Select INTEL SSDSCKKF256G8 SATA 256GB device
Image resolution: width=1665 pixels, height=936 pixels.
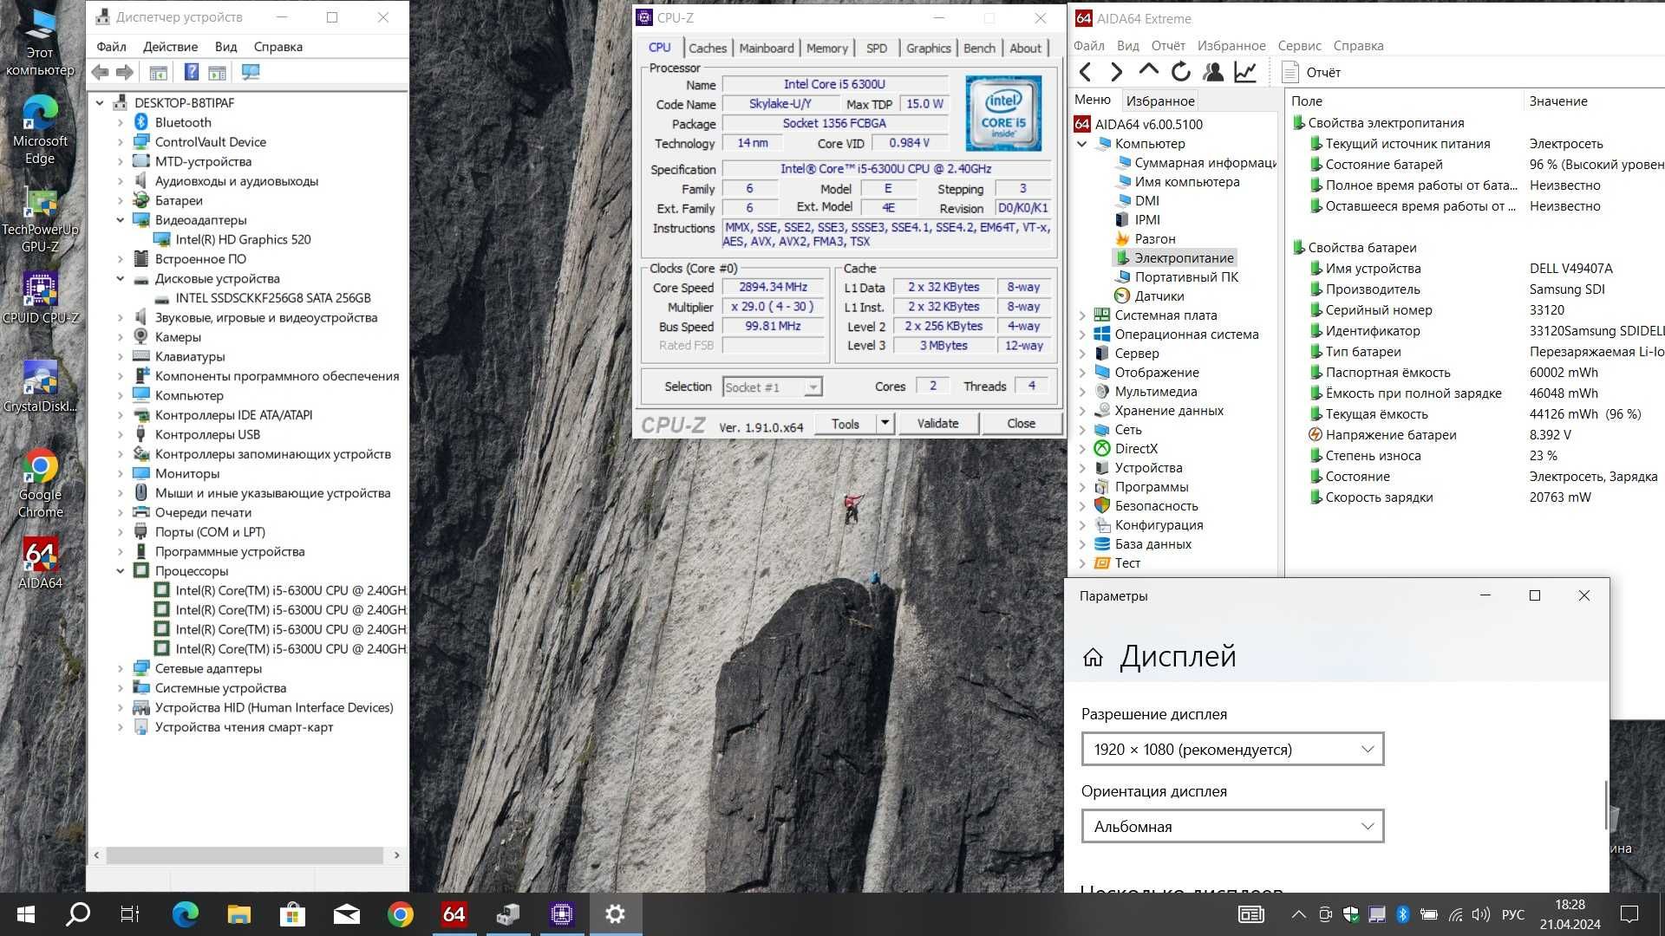(272, 298)
